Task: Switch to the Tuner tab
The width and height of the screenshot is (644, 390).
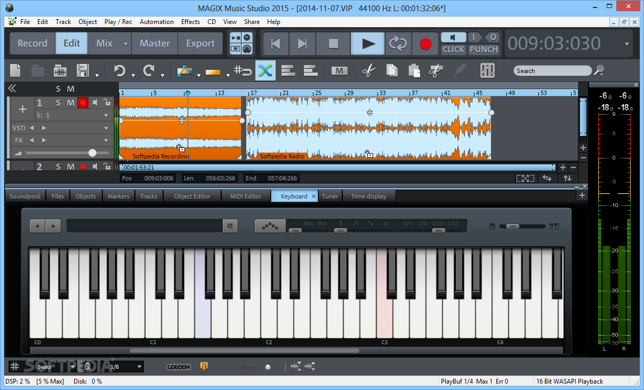Action: tap(330, 196)
